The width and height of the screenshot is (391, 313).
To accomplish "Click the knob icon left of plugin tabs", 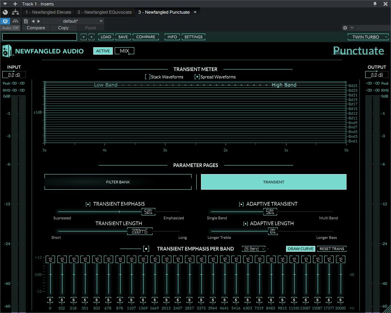I will click(5, 12).
